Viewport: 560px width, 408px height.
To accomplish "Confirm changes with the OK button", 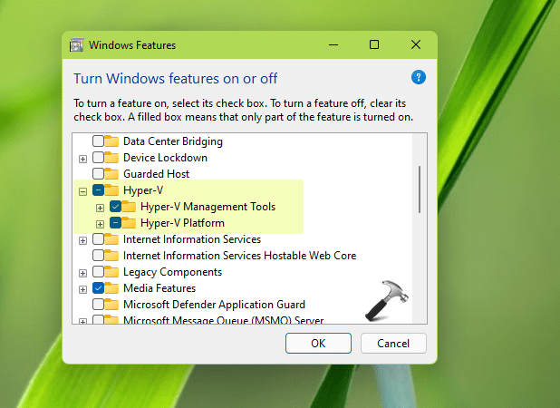I will (318, 344).
